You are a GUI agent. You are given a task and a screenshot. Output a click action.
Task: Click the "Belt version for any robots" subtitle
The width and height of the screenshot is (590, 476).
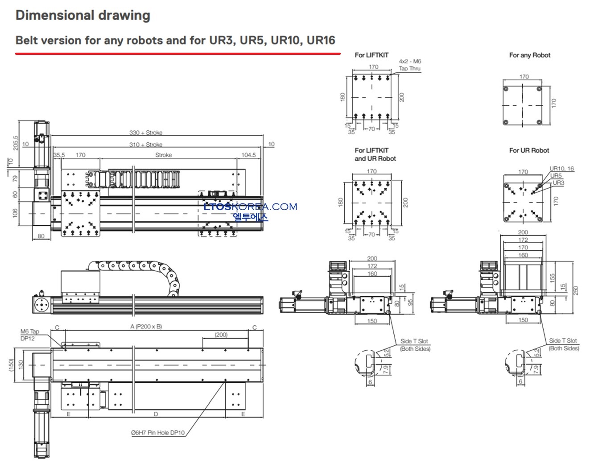coord(175,41)
